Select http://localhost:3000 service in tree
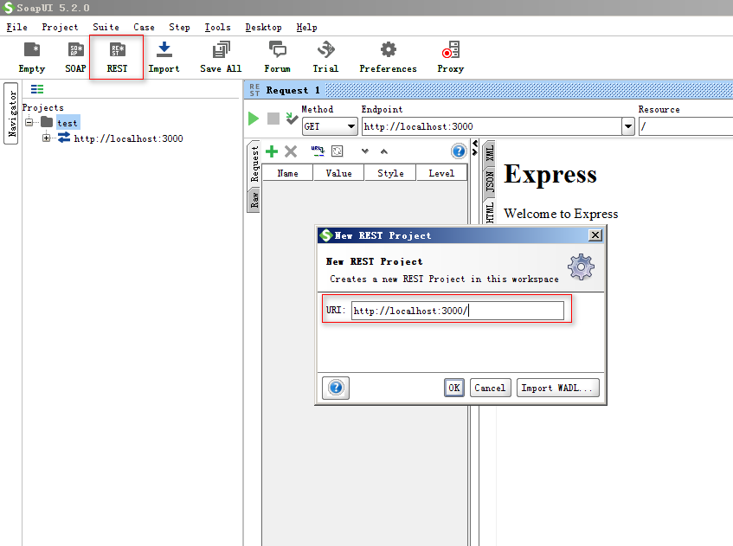Viewport: 733px width, 546px height. click(x=129, y=138)
